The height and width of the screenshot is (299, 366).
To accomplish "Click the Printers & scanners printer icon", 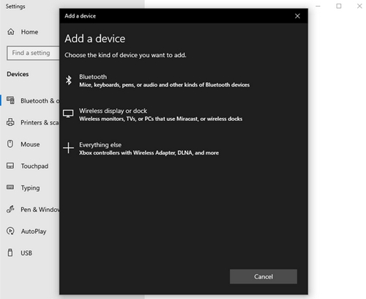I will pos(10,122).
